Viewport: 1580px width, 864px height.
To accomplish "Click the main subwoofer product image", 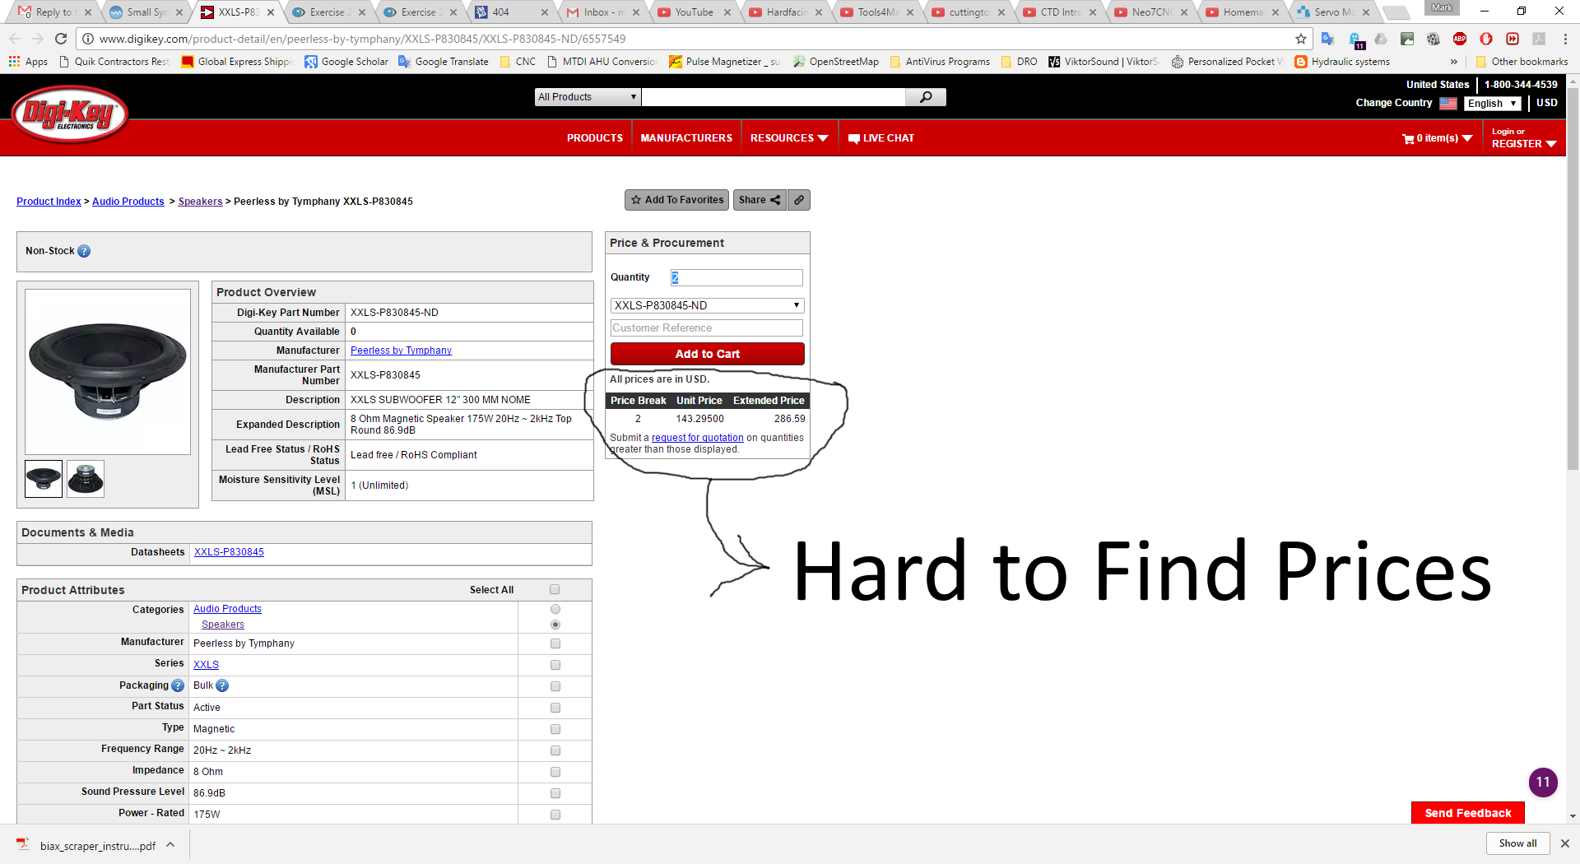I will (x=108, y=372).
